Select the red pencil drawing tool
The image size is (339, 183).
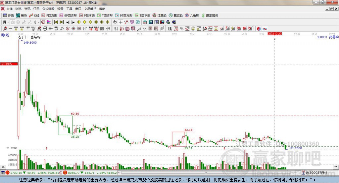click(5, 28)
